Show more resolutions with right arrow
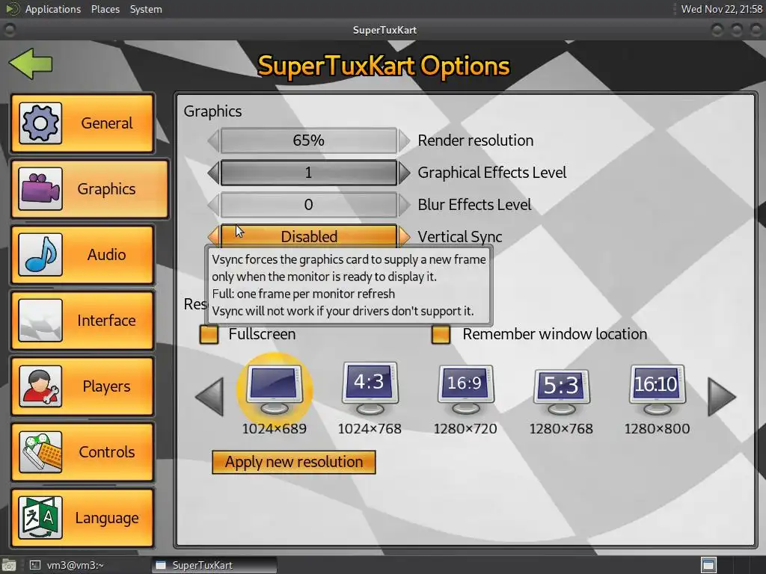The width and height of the screenshot is (766, 574). click(722, 397)
